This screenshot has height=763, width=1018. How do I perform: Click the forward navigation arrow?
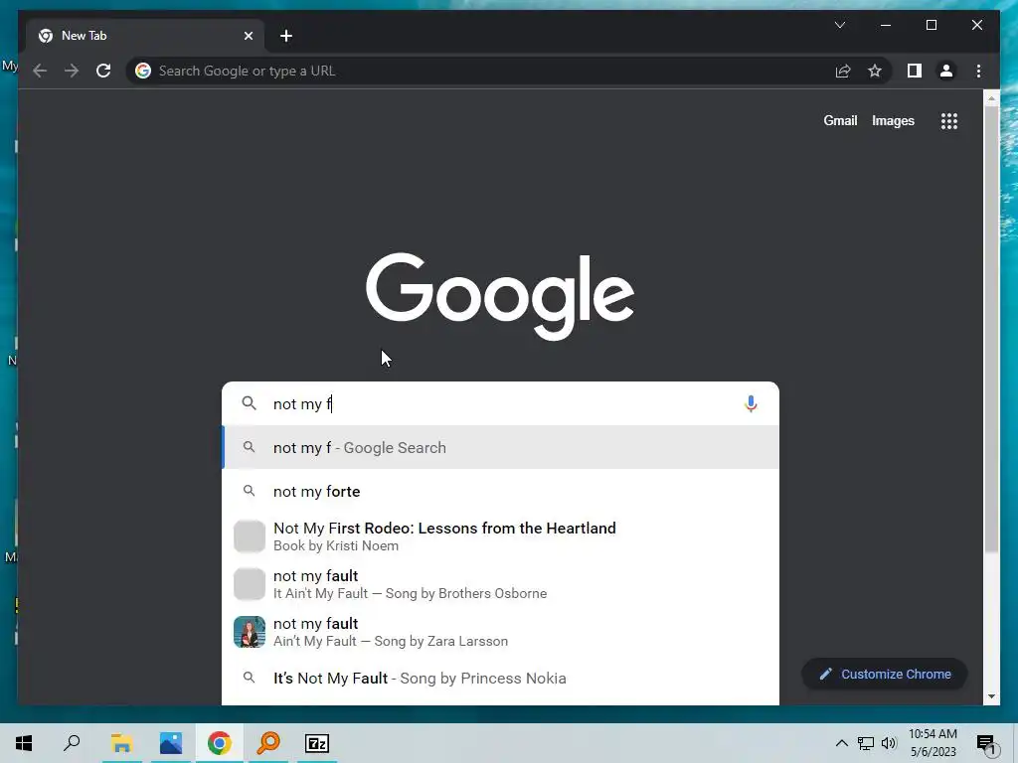click(72, 71)
